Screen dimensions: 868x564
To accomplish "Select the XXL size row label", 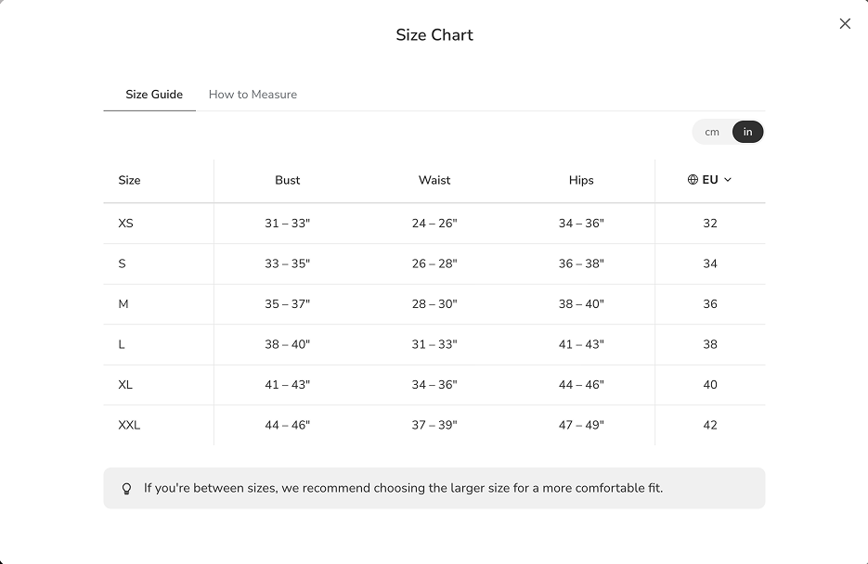I will coord(129,425).
